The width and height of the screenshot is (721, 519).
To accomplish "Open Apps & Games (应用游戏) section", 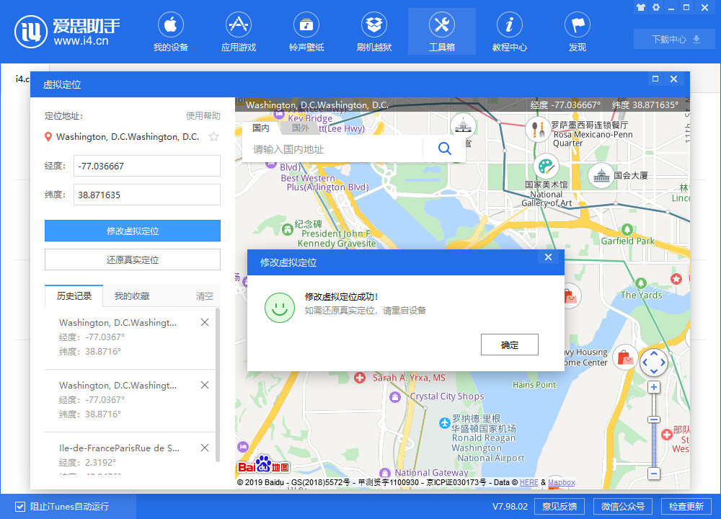I will coord(238,32).
